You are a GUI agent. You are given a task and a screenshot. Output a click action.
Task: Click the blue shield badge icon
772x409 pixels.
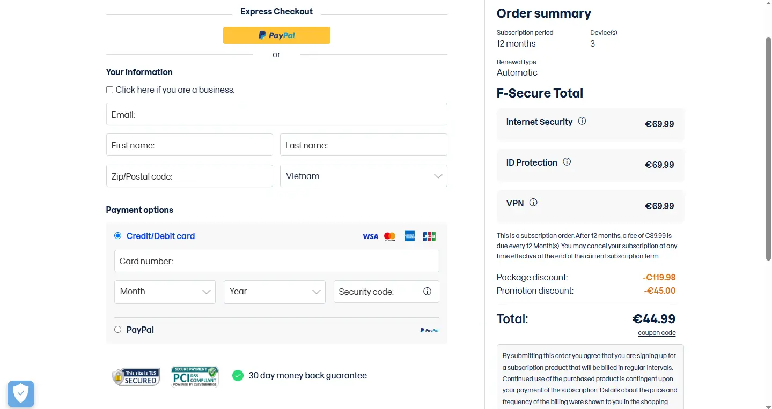click(x=21, y=394)
